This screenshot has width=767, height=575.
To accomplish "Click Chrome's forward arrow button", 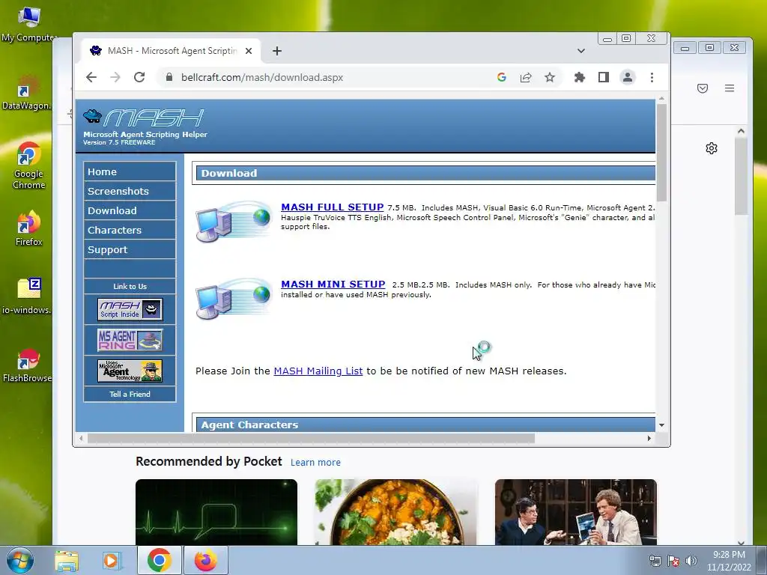I will pyautogui.click(x=115, y=77).
